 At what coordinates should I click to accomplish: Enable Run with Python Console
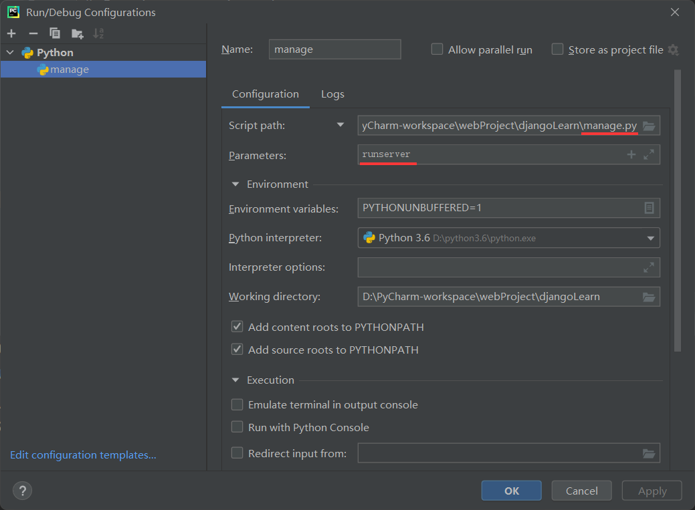tap(237, 427)
